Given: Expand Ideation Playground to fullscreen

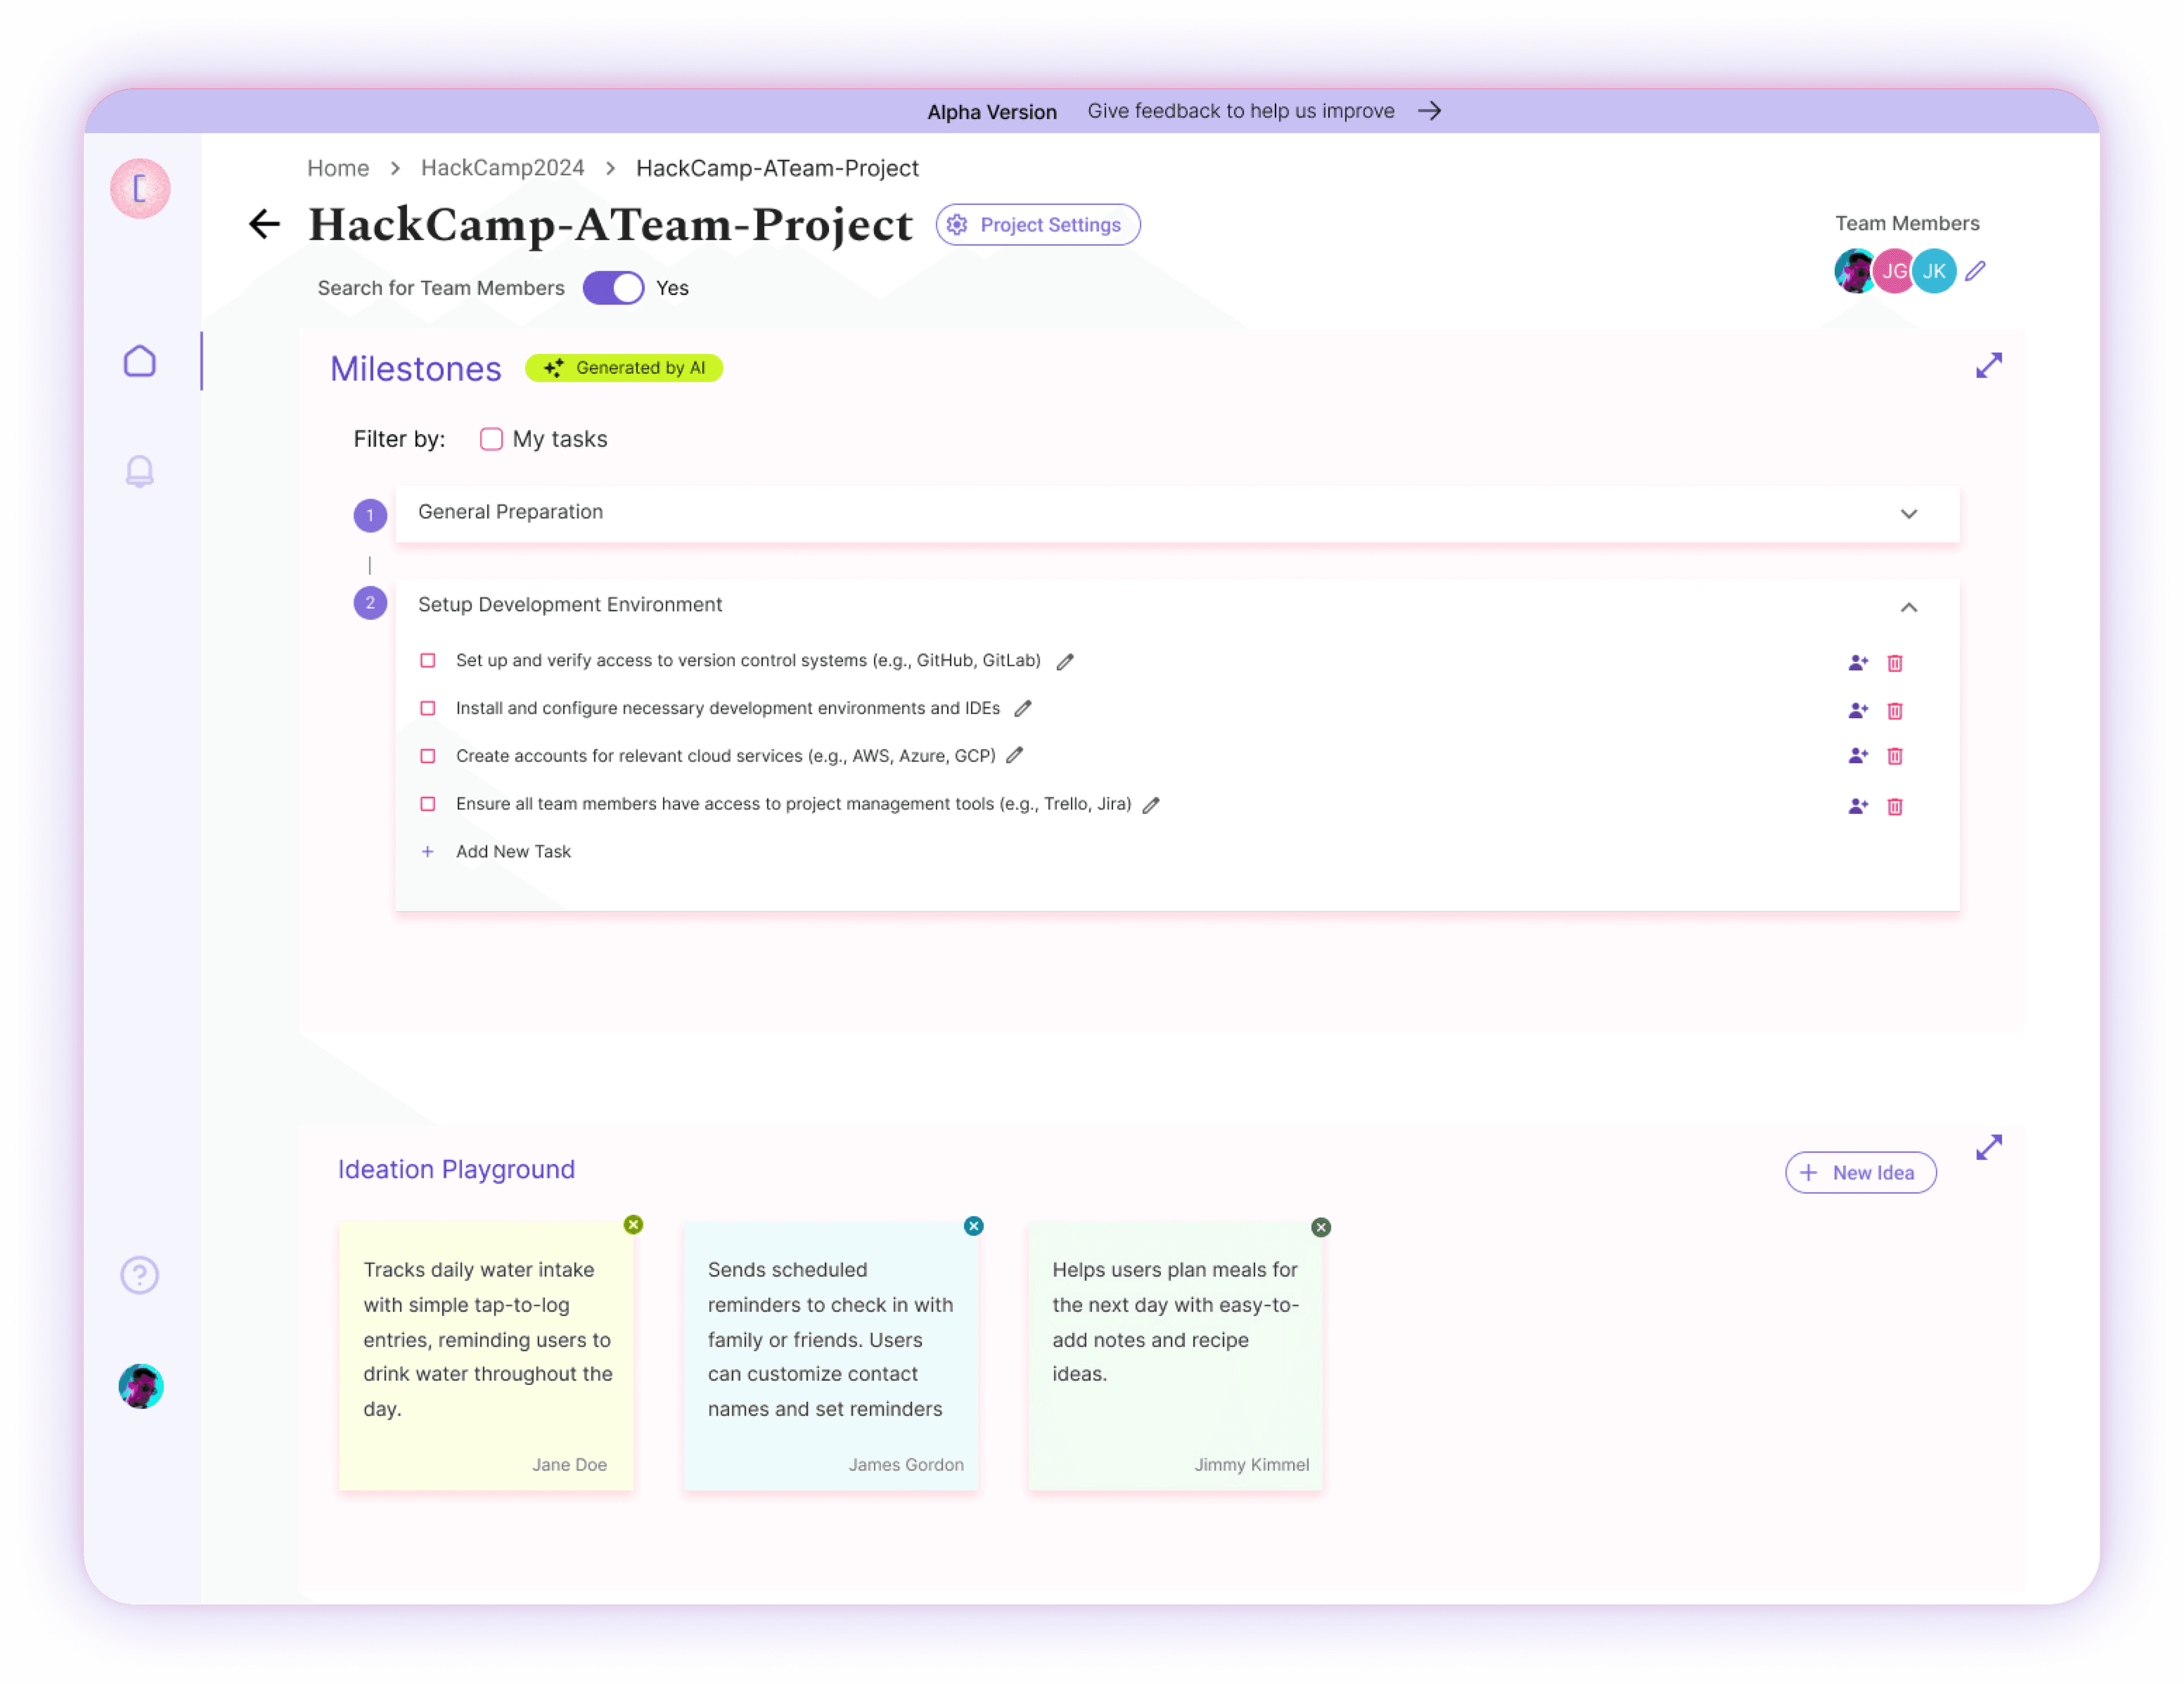Looking at the screenshot, I should pyautogui.click(x=1988, y=1147).
